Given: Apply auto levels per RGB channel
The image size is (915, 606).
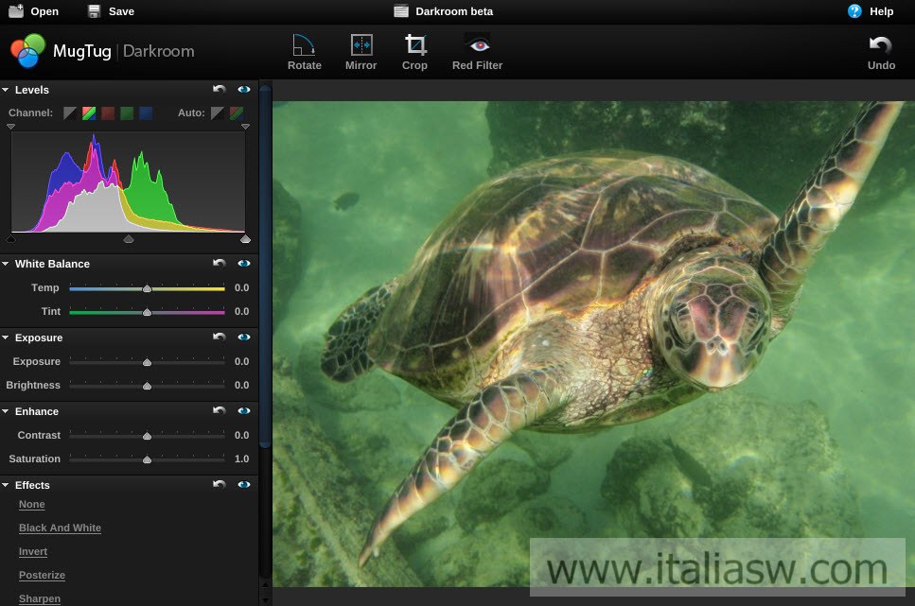Looking at the screenshot, I should click(237, 113).
